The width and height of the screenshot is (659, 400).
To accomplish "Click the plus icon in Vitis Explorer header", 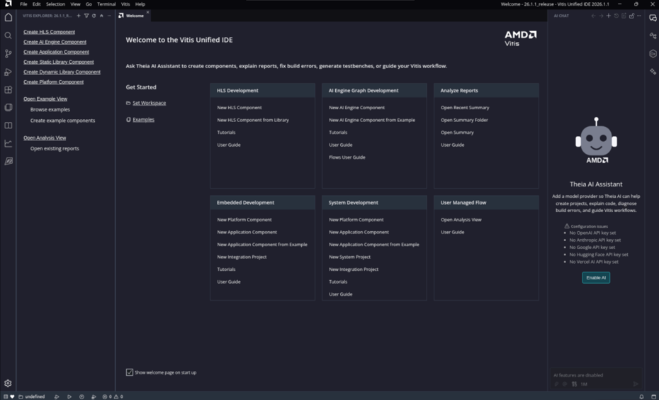I will tap(79, 16).
